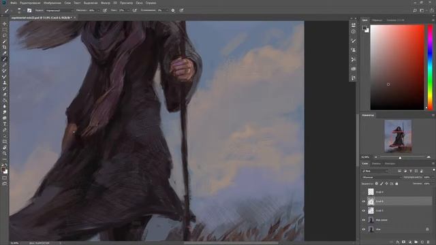Delete layer trash icon

click(429, 242)
